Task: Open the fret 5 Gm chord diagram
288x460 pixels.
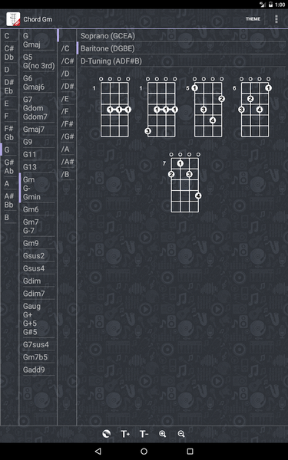Action: 206,107
